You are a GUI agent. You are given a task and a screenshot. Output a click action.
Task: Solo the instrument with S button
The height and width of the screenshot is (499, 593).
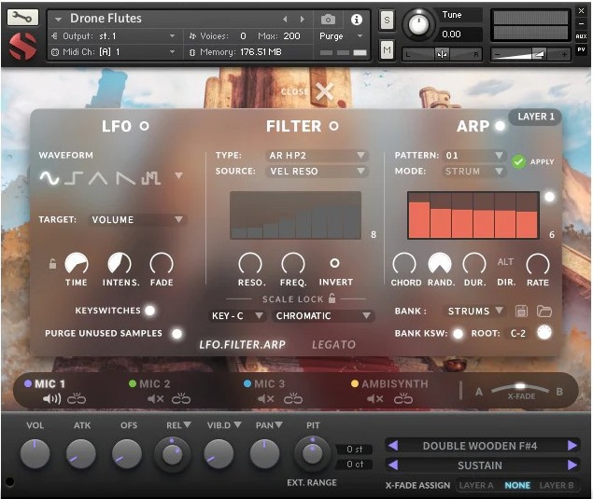[x=387, y=20]
